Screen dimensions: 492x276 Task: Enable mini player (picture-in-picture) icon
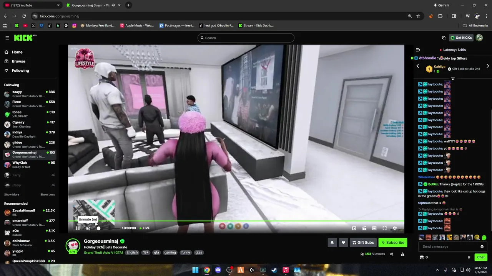354,228
